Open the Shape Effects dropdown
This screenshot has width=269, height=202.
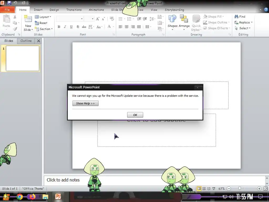point(217,28)
